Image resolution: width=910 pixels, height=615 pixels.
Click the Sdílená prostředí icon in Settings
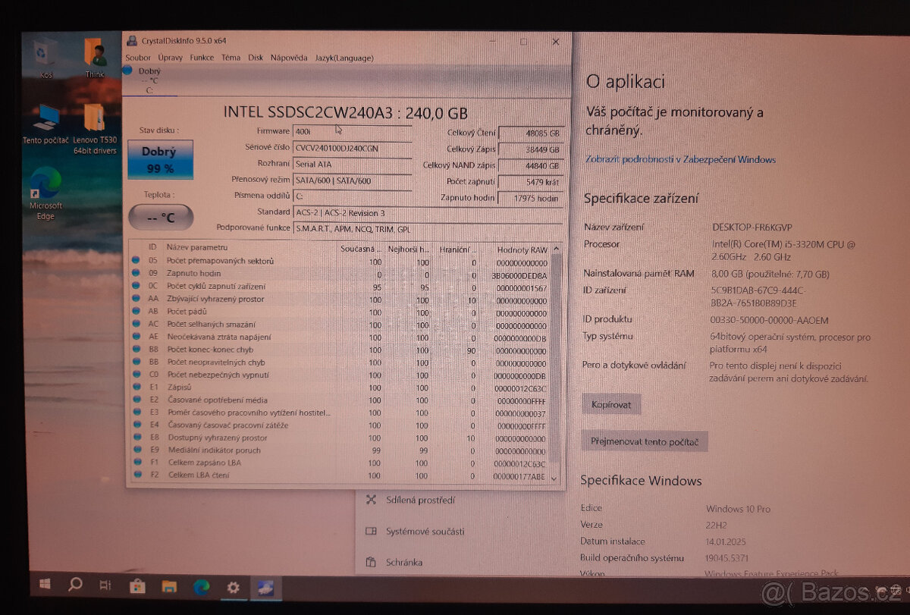tap(371, 500)
